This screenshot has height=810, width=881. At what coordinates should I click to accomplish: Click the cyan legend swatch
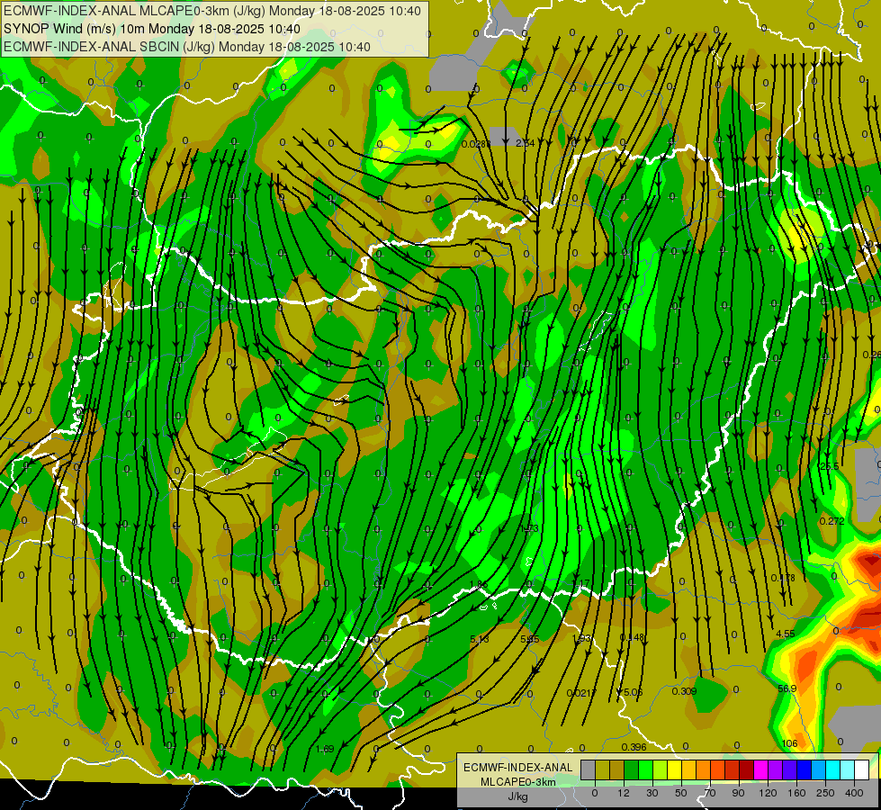[x=832, y=770]
